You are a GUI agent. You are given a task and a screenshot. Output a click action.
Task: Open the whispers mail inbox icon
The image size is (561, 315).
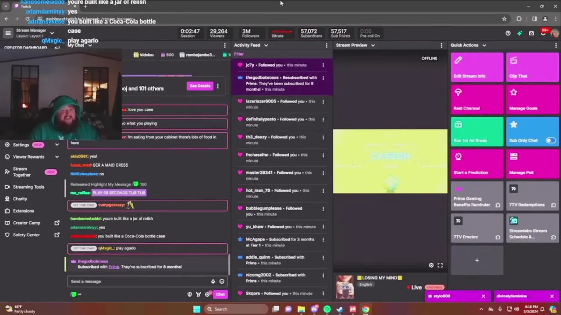pyautogui.click(x=532, y=33)
